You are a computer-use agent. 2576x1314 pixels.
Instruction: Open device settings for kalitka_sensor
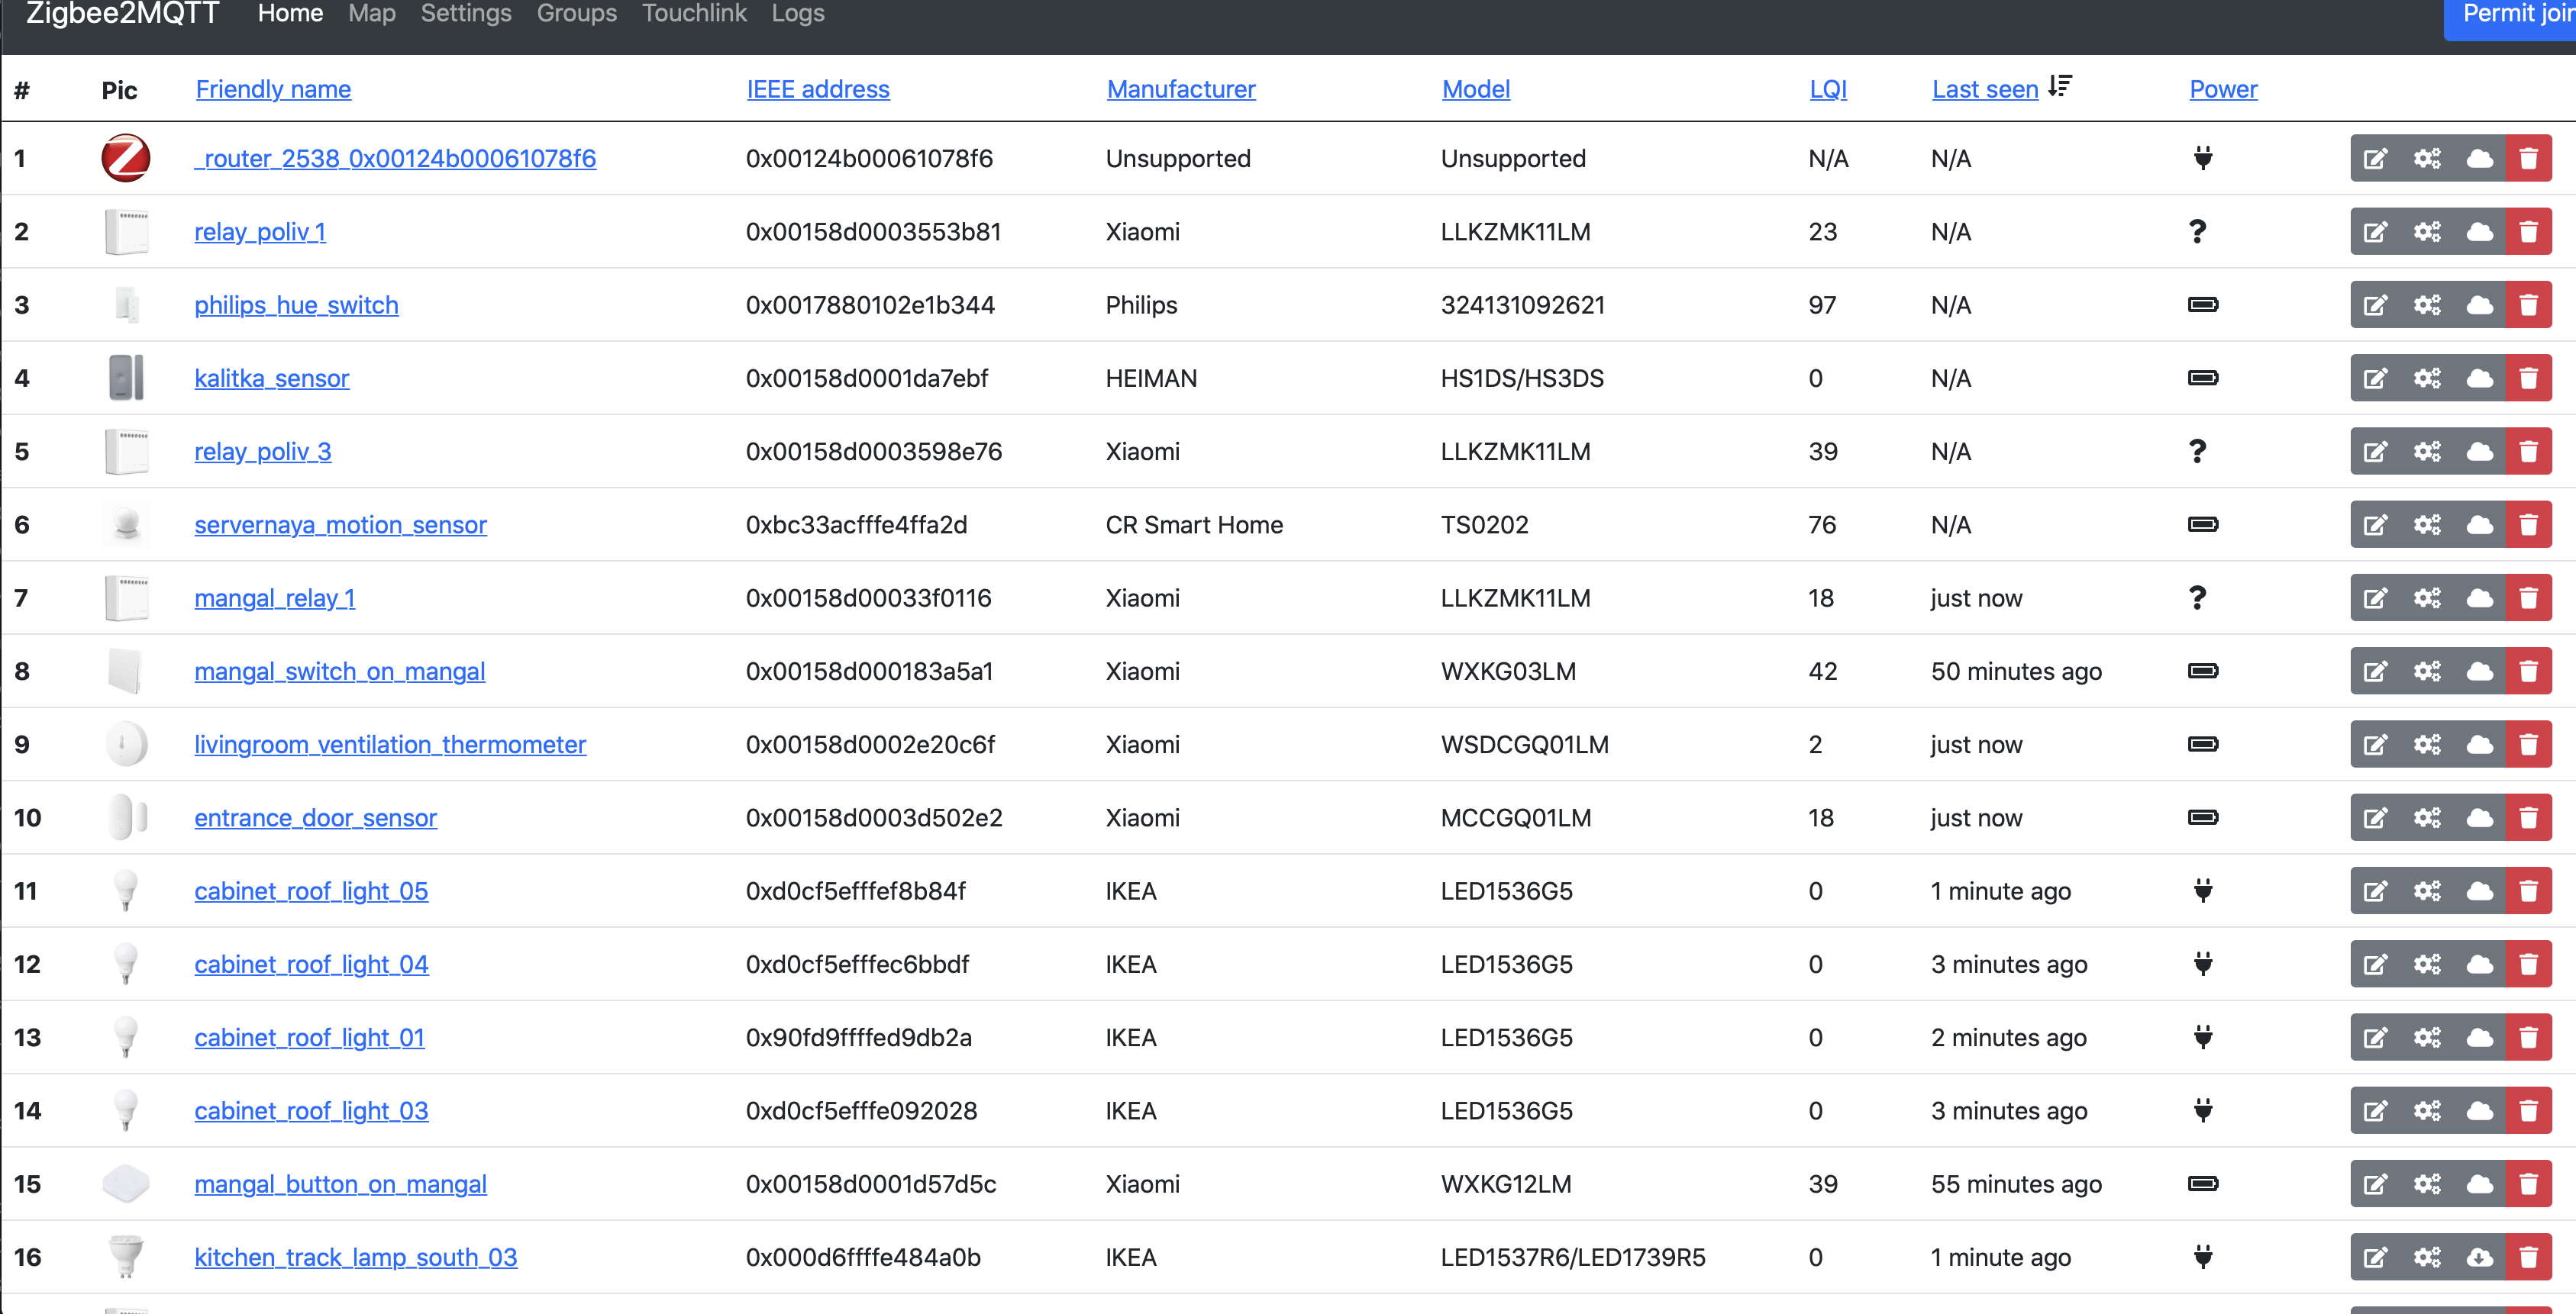point(2429,378)
